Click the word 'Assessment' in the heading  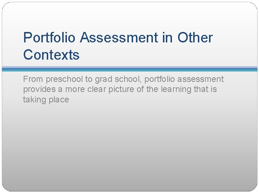pyautogui.click(x=119, y=37)
